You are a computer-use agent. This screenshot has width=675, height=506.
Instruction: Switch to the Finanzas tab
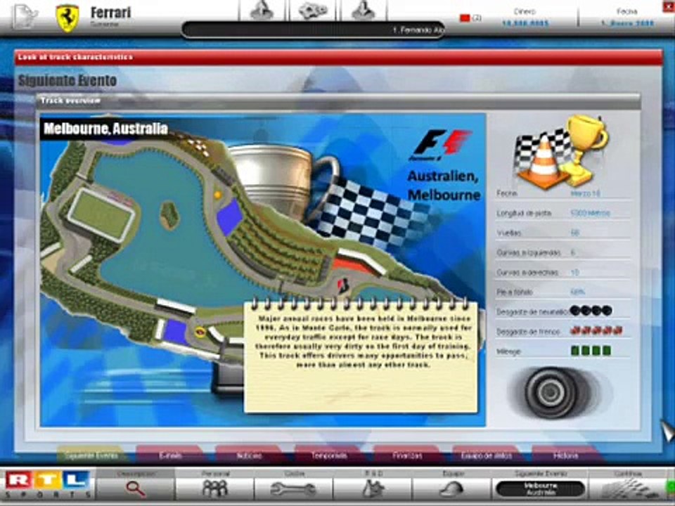click(x=407, y=455)
